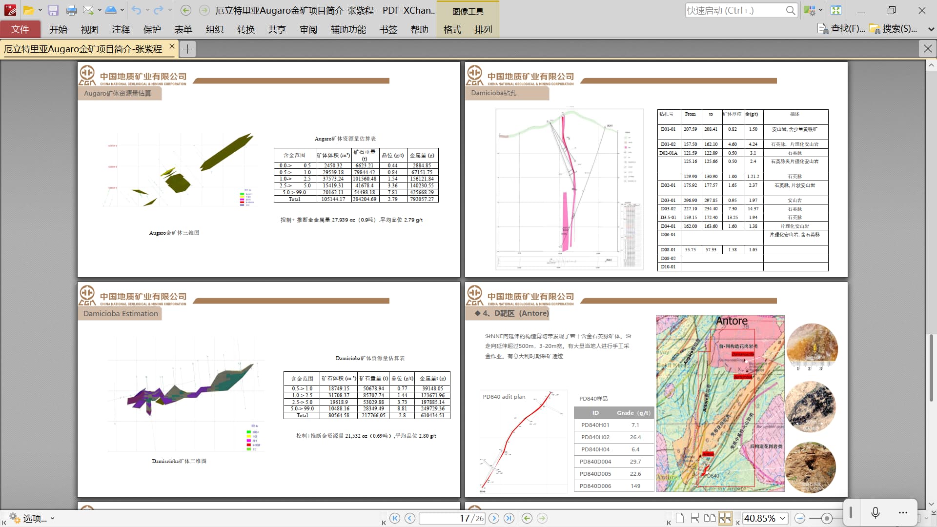
Task: Go to the first page
Action: coord(395,518)
